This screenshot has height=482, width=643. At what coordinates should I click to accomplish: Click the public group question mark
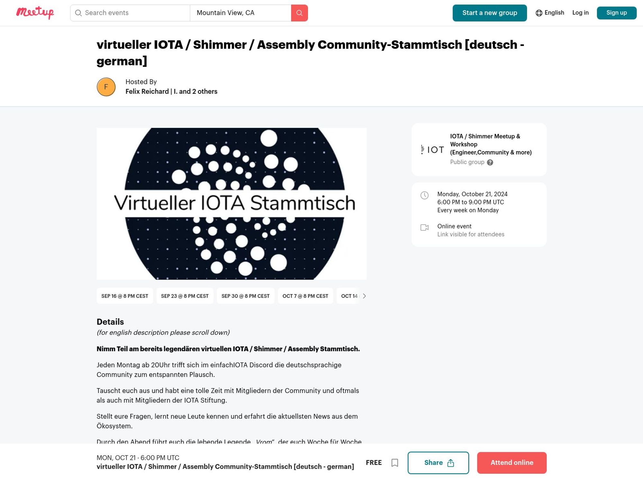pyautogui.click(x=490, y=162)
